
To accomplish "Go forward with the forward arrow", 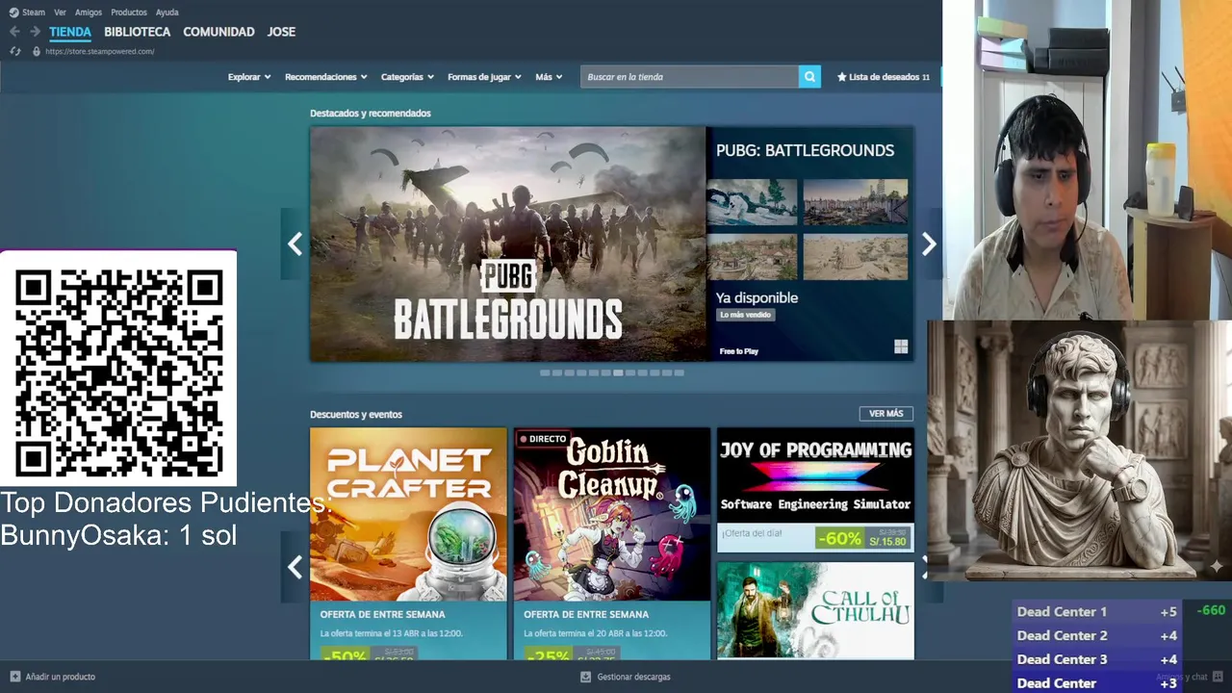I will [x=35, y=32].
